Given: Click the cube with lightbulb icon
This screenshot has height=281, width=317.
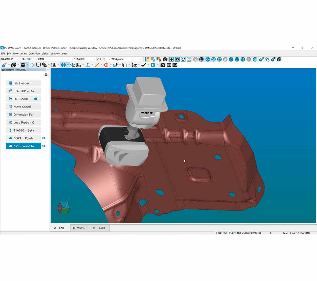Looking at the screenshot, I should (261, 59).
